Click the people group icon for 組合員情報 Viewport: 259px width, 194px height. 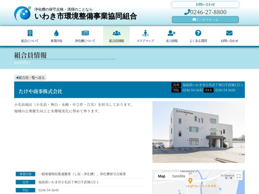pos(117,33)
